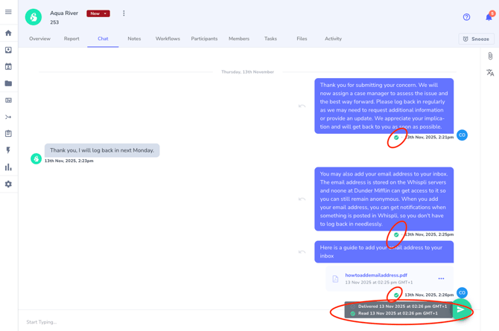Send the message with the paper plane button

462,310
